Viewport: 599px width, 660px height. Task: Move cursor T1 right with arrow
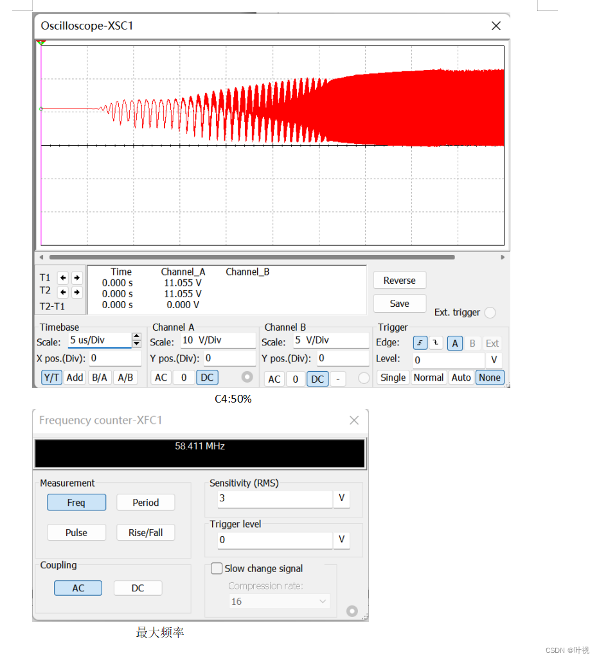(x=76, y=278)
